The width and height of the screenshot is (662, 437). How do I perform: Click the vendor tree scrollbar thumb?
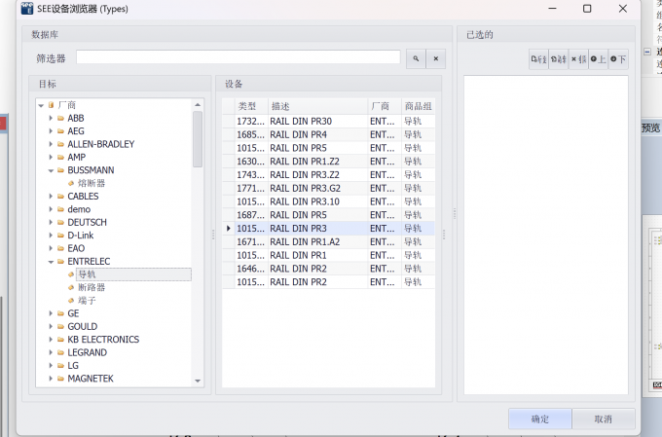(x=198, y=139)
